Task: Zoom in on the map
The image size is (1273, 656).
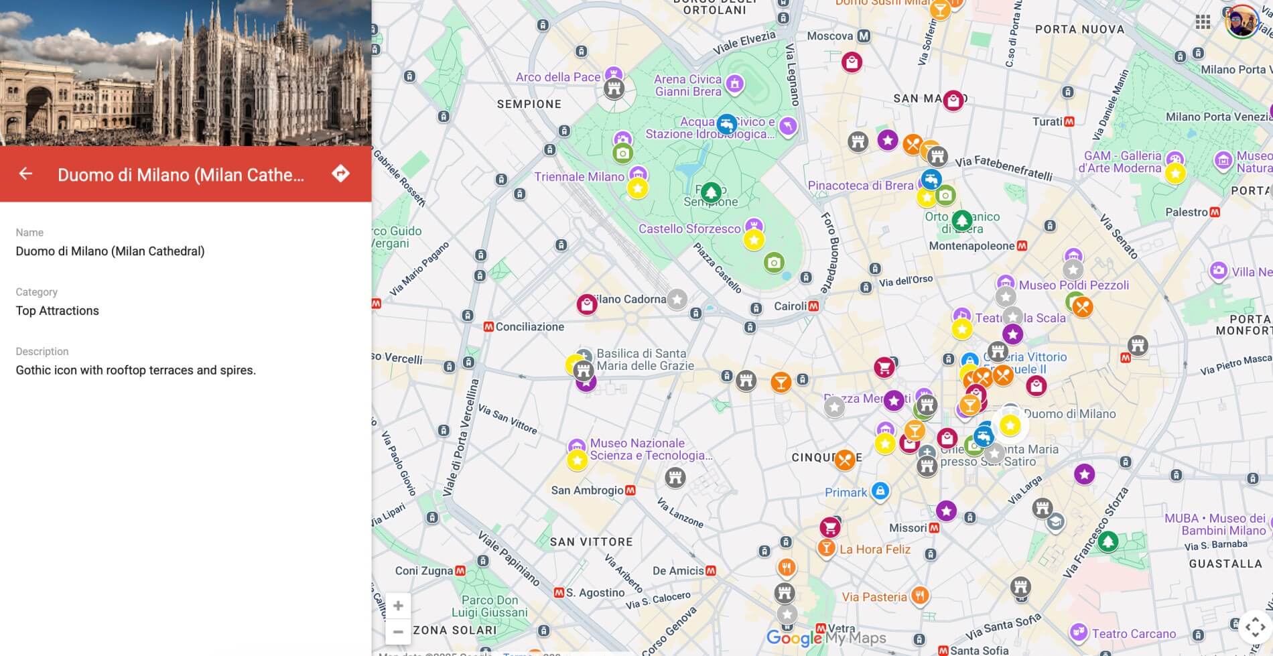Action: [x=398, y=606]
